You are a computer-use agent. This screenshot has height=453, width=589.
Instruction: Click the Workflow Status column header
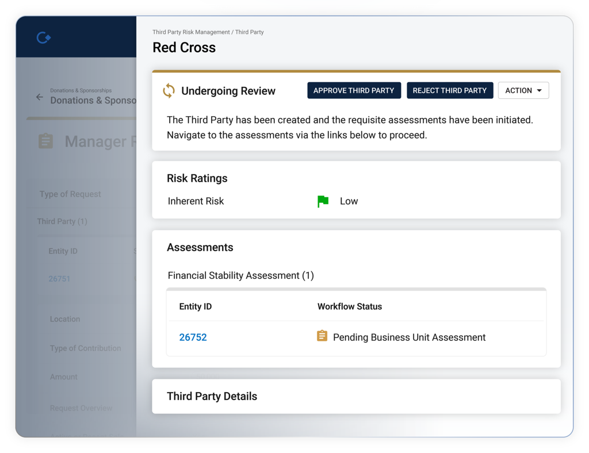(x=350, y=306)
